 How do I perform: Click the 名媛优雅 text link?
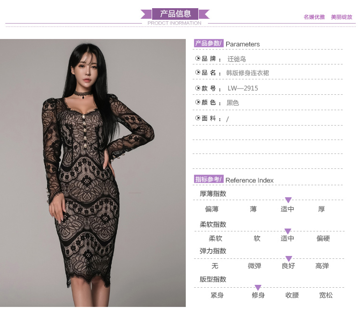click(314, 17)
